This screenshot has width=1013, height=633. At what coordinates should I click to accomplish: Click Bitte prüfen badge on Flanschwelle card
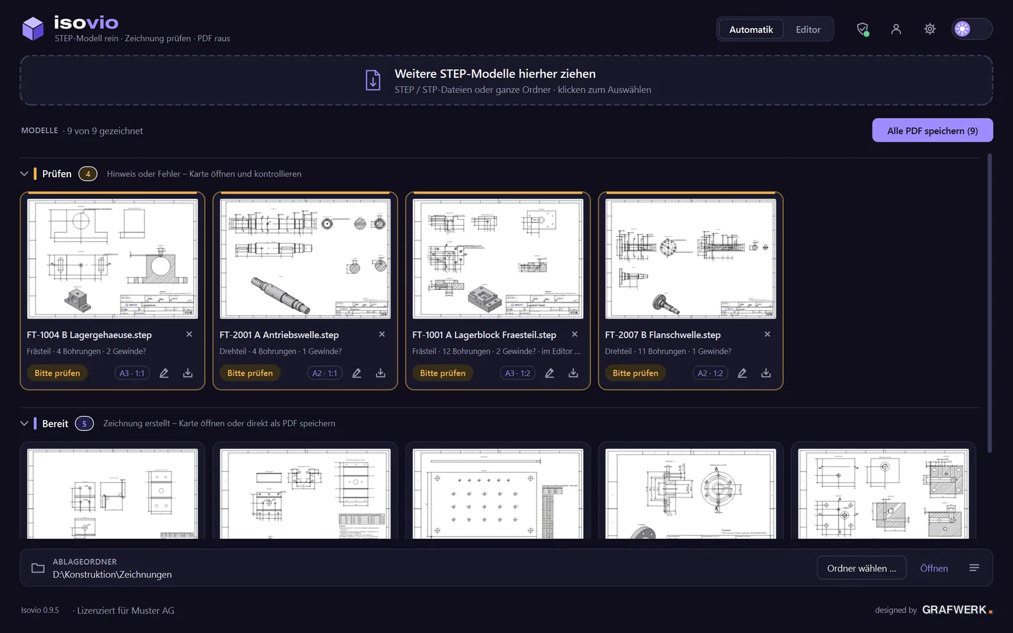tap(636, 373)
